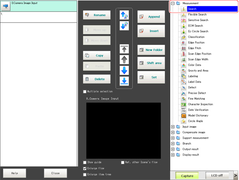Click the Model Dictionary item icon
The width and height of the screenshot is (239, 180).
(x=184, y=115)
